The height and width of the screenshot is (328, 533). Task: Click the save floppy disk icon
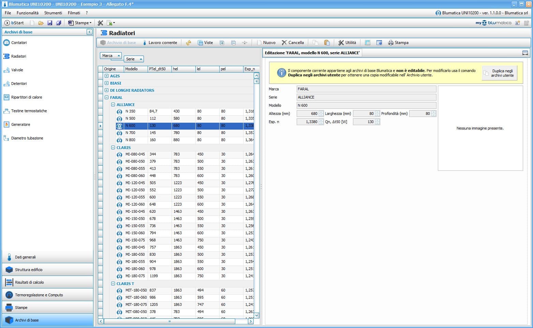tap(50, 23)
